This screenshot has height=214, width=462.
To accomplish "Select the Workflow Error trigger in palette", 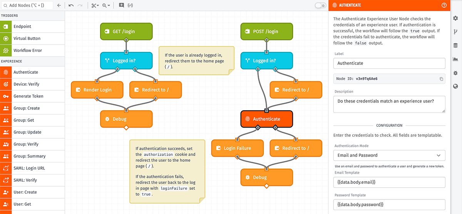I will [x=32, y=50].
